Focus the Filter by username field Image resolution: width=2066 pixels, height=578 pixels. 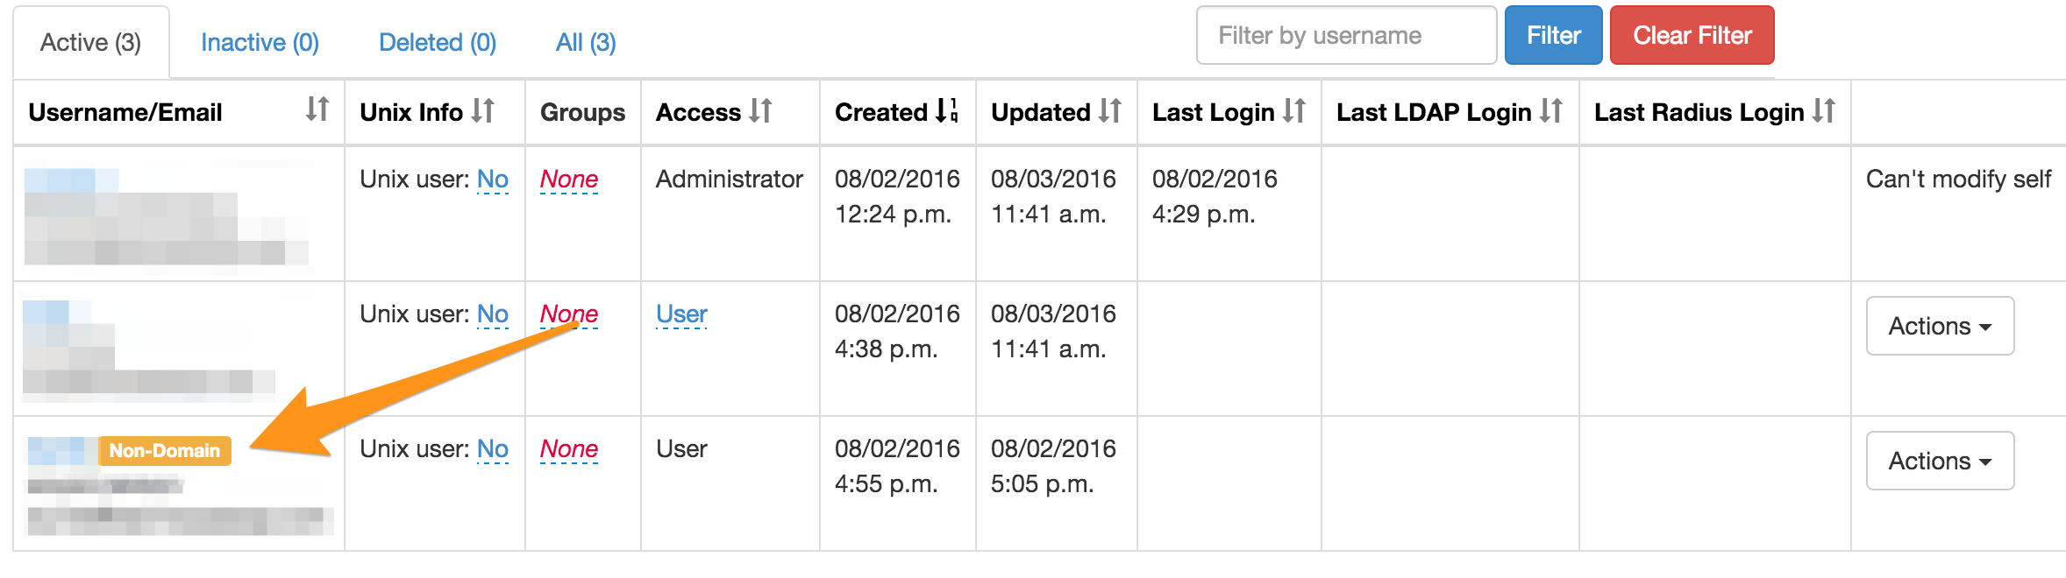(x=1346, y=35)
